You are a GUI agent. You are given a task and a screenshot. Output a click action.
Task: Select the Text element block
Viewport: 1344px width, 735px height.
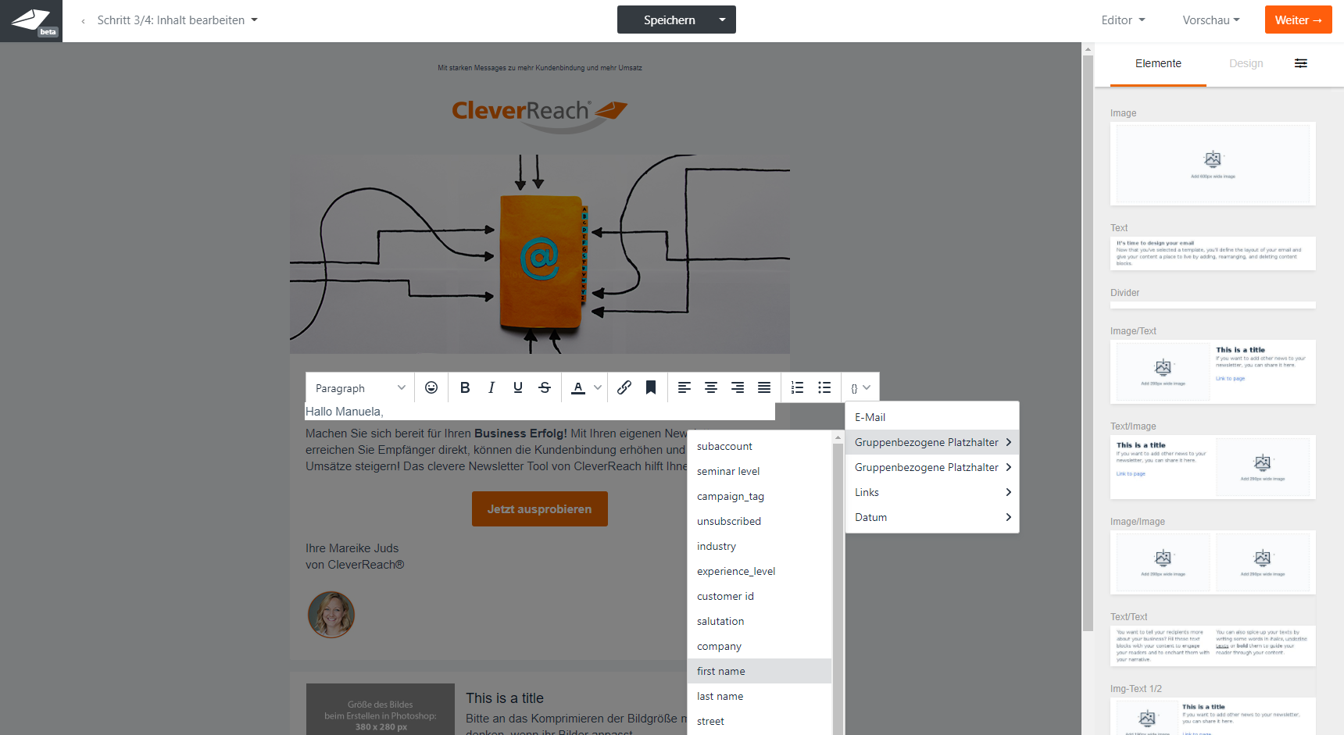(1213, 253)
